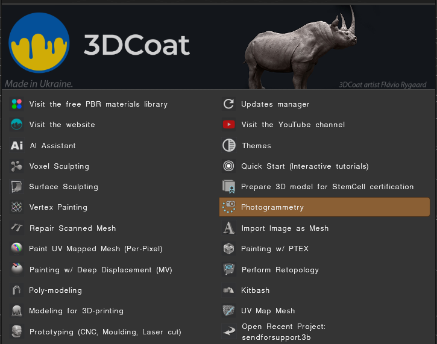This screenshot has height=344, width=437.
Task: Click the Repair Scanned Mesh icon
Action: [x=17, y=228]
